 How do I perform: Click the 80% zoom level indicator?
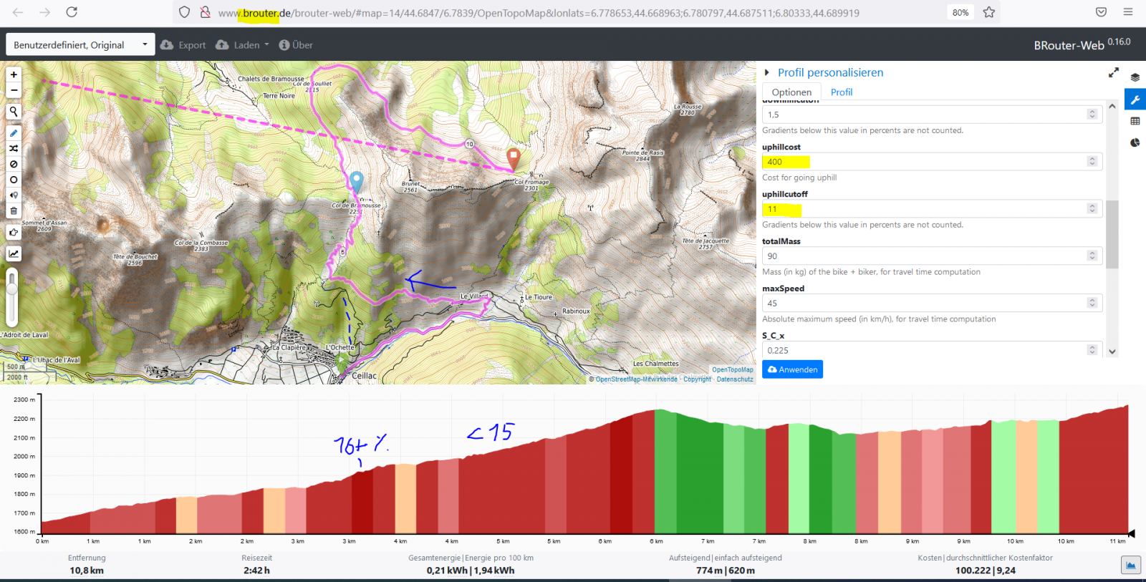point(960,12)
